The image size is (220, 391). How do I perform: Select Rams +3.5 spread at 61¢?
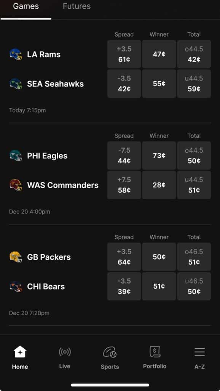(124, 54)
